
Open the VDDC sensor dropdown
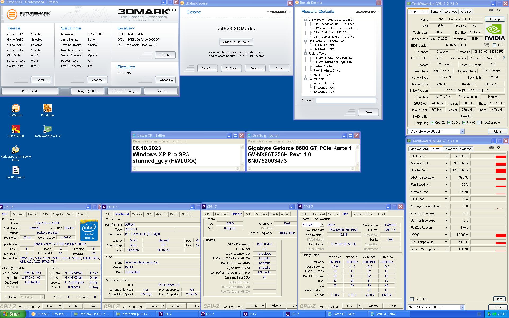coord(446,235)
